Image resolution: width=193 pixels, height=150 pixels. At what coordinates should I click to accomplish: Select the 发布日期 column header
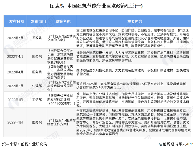click(x=16, y=22)
